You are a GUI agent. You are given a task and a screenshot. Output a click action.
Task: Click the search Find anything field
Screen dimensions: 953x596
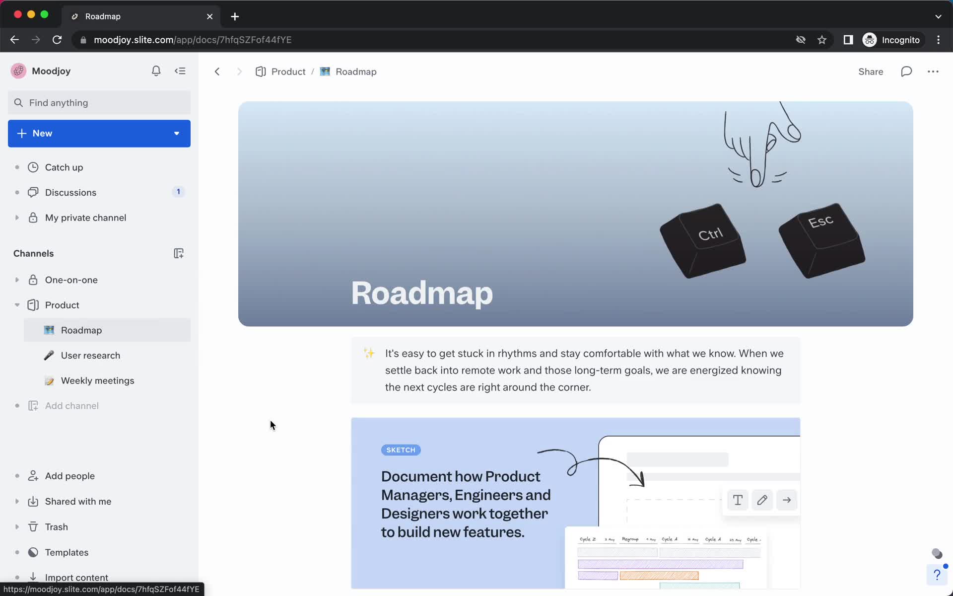click(99, 102)
